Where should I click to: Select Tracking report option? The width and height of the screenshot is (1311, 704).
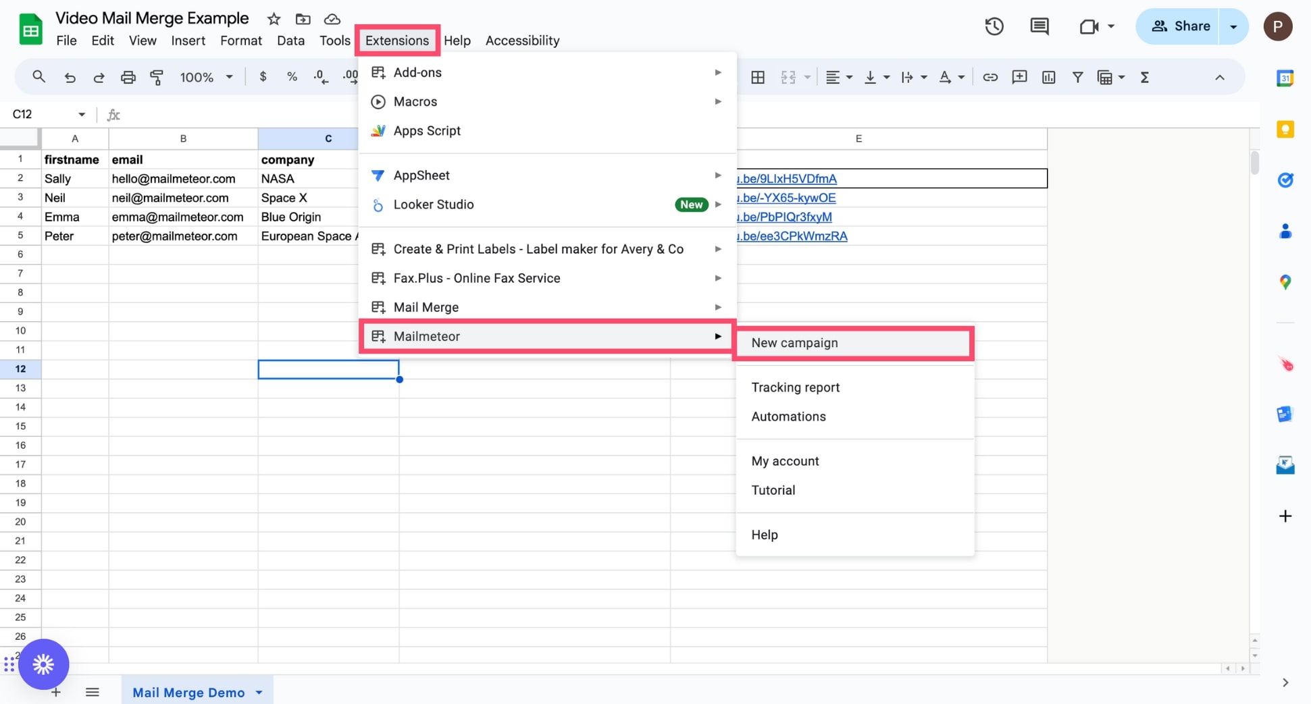coord(854,387)
